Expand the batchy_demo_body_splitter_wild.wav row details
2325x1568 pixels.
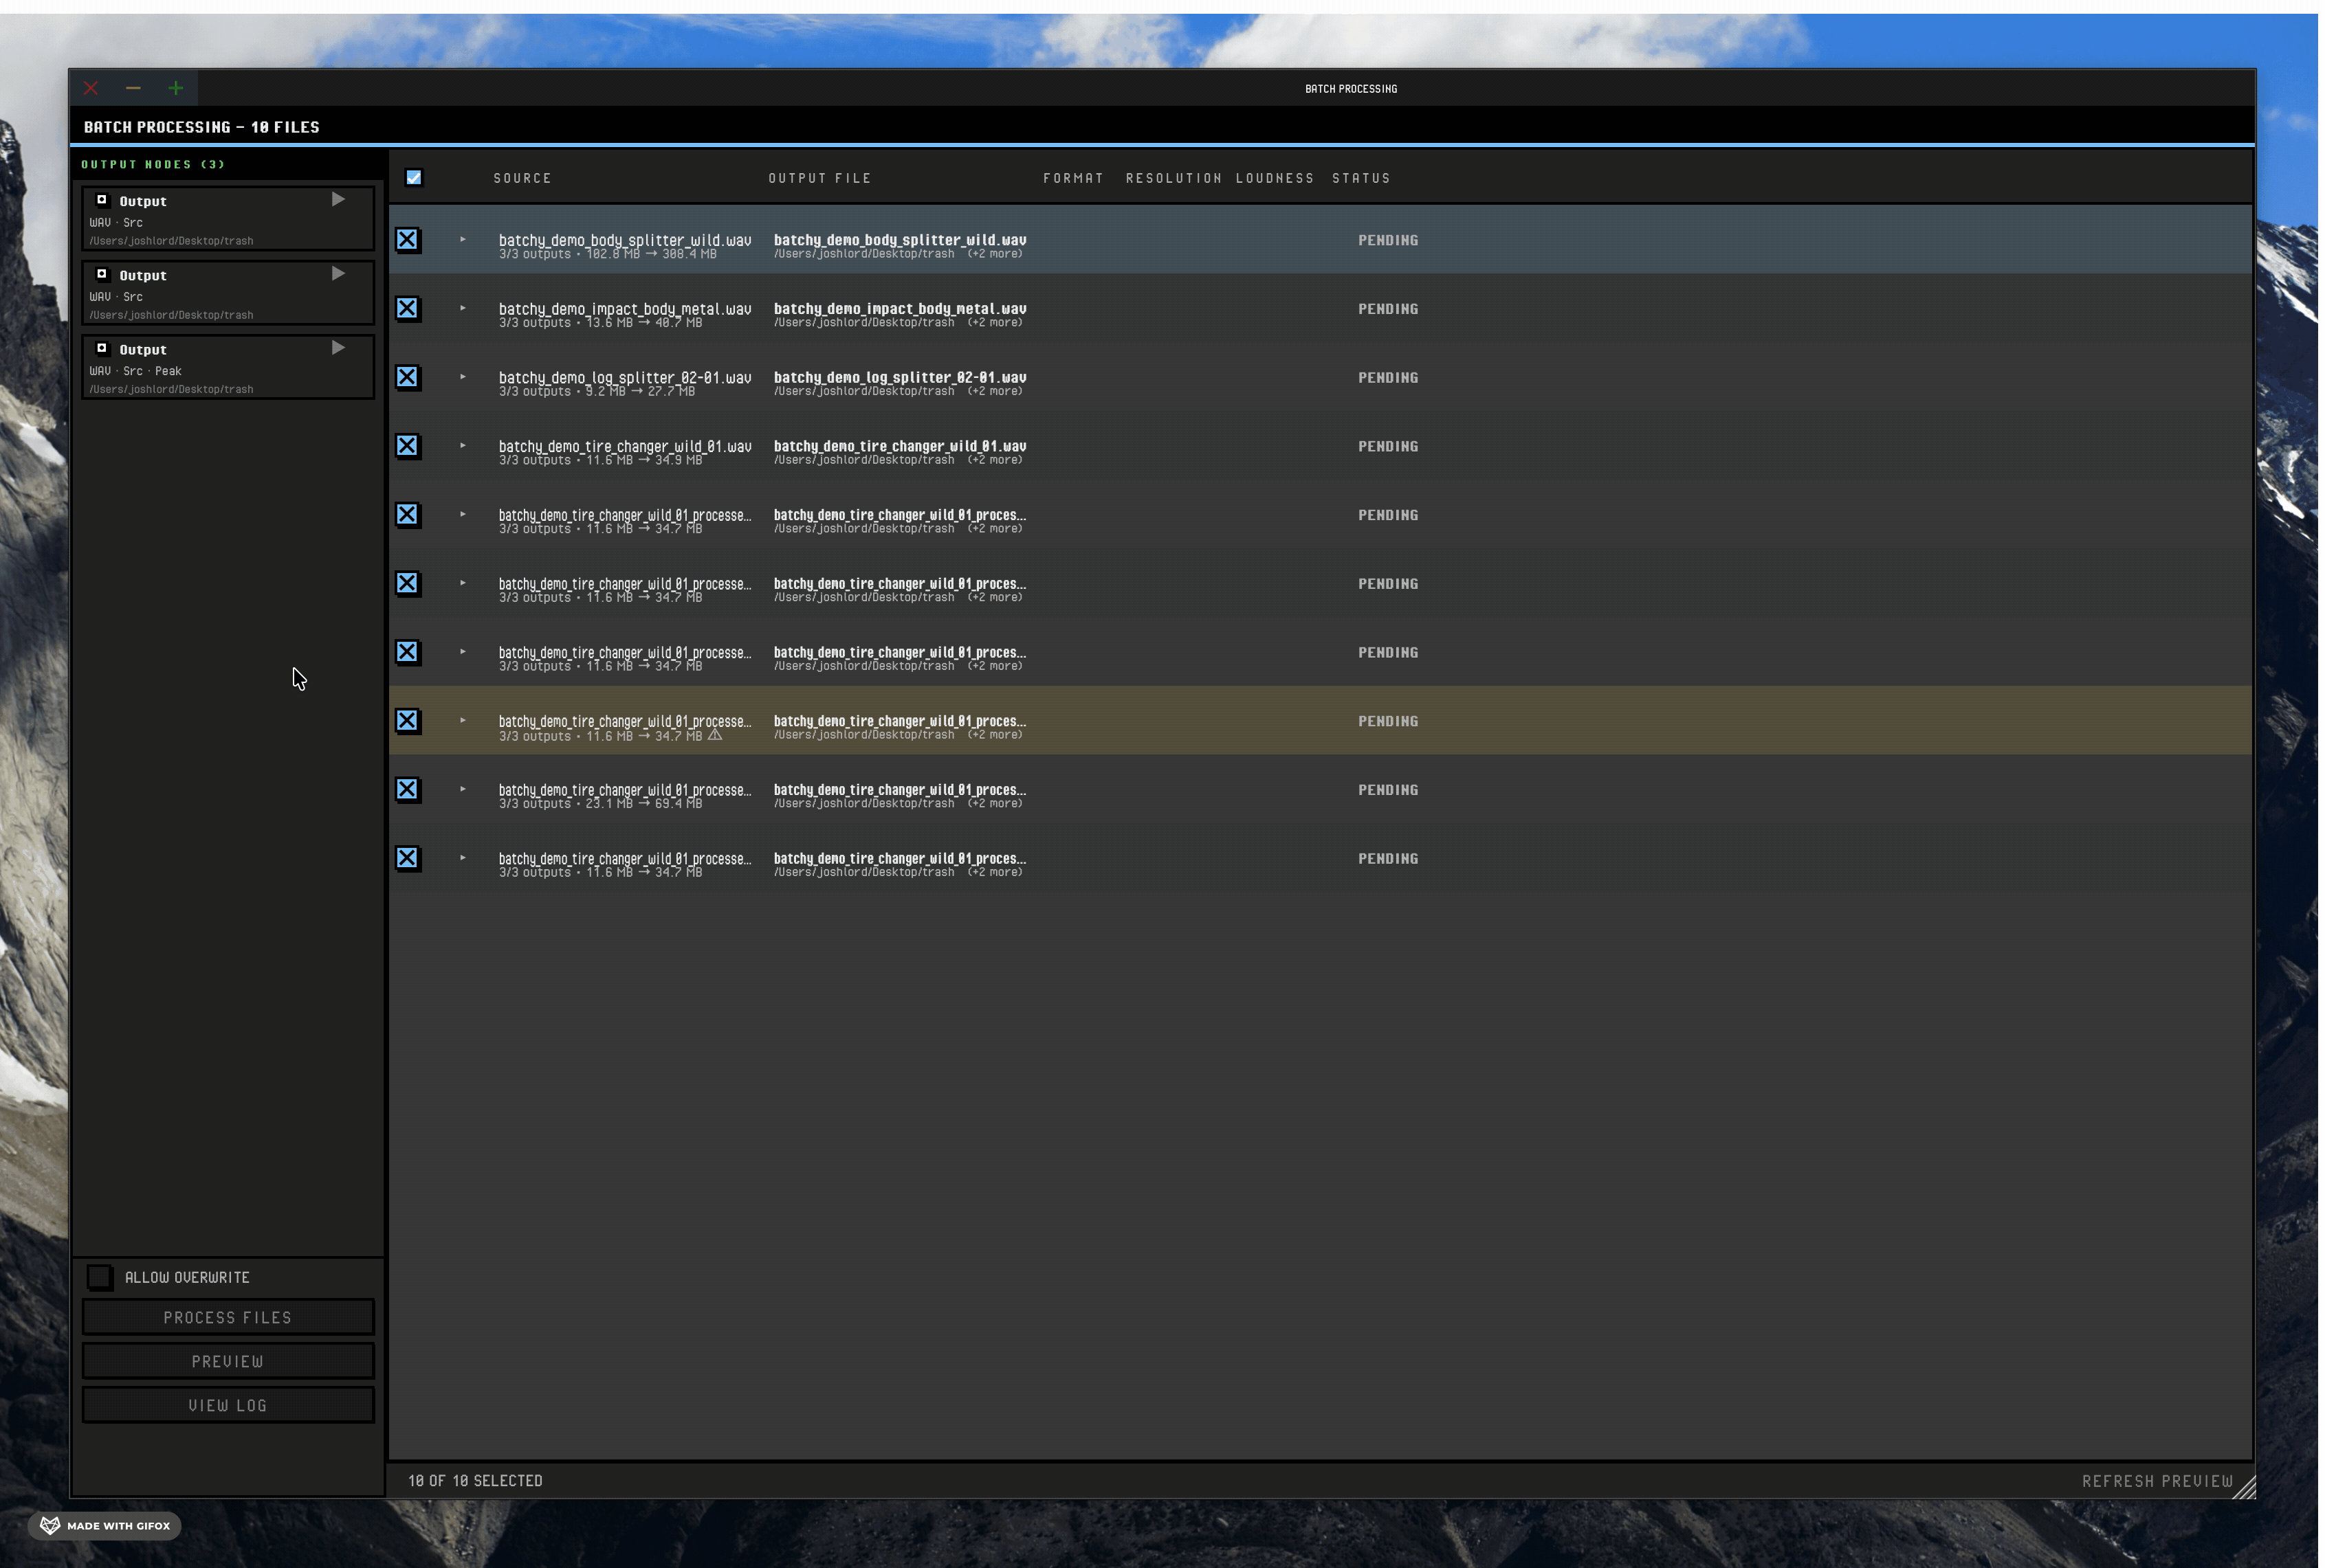(462, 239)
